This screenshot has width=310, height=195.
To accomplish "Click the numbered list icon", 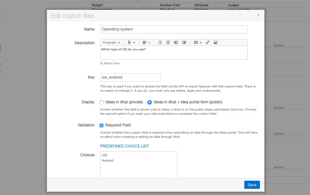I will 168,43.
